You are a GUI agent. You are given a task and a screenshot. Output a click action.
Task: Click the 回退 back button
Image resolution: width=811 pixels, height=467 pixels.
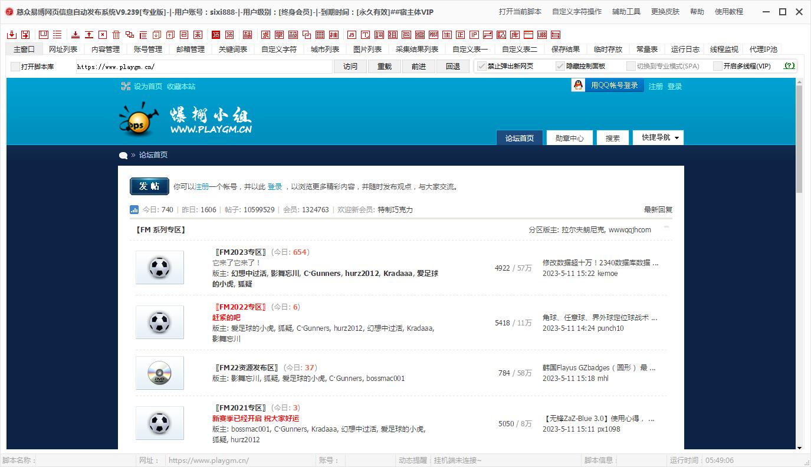453,67
